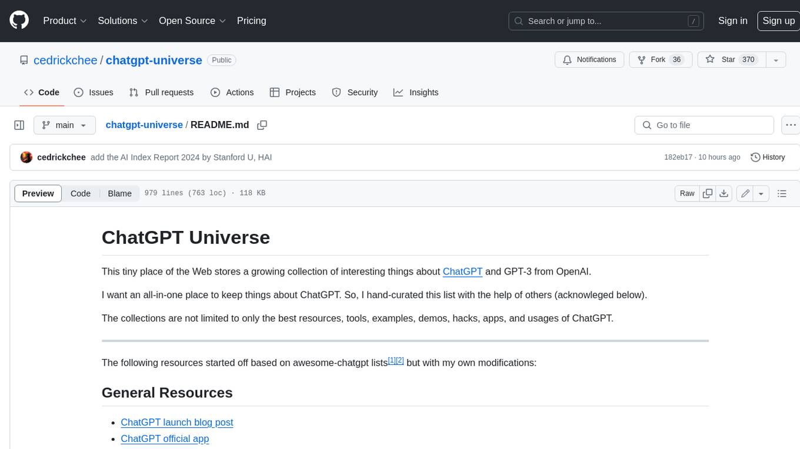
Task: View the file History
Action: pos(768,158)
